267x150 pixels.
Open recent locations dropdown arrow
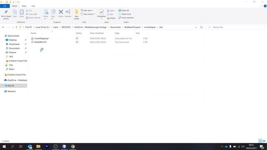pyautogui.click(x=13, y=27)
